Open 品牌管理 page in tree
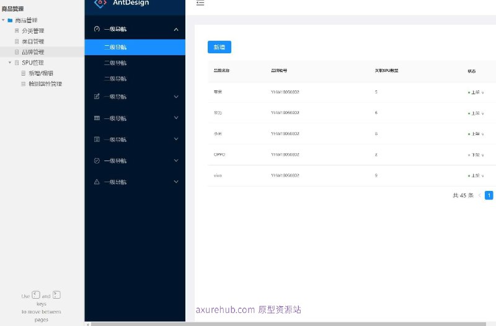The image size is (496, 326). 33,52
